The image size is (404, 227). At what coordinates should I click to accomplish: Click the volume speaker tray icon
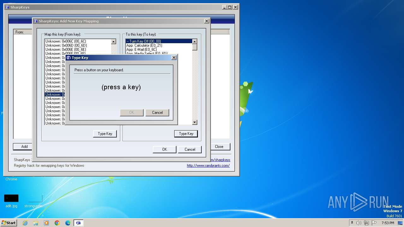click(x=359, y=223)
